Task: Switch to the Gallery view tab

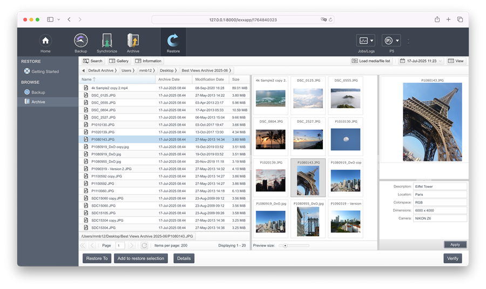Action: (119, 61)
